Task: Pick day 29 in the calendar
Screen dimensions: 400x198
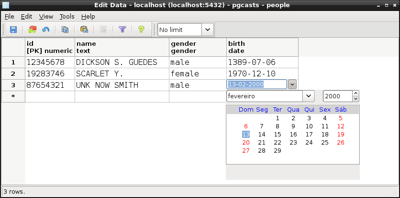Action: coord(277,150)
